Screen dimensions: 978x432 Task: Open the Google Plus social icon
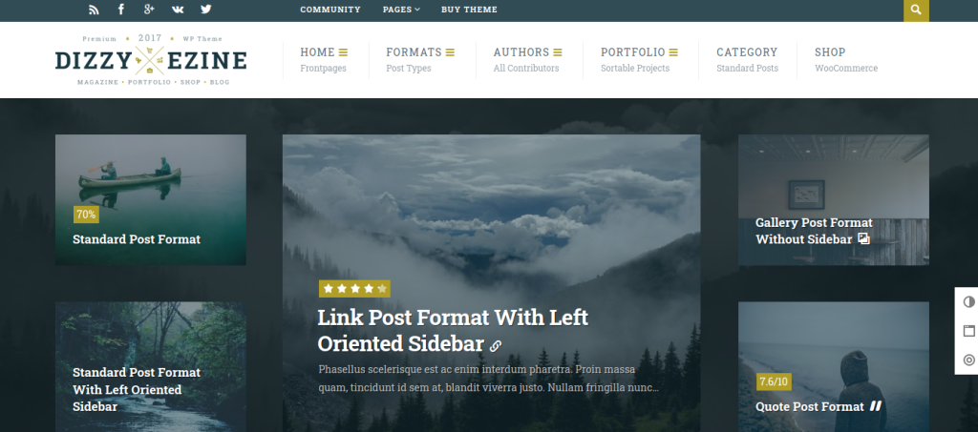coord(148,10)
